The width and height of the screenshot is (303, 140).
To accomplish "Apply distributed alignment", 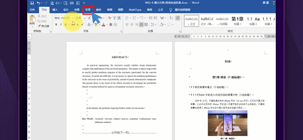I will click(146, 25).
